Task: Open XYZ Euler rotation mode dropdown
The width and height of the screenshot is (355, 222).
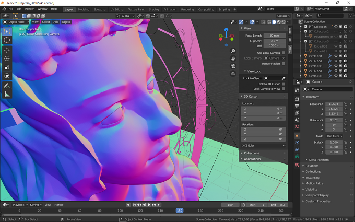Action: point(263,146)
